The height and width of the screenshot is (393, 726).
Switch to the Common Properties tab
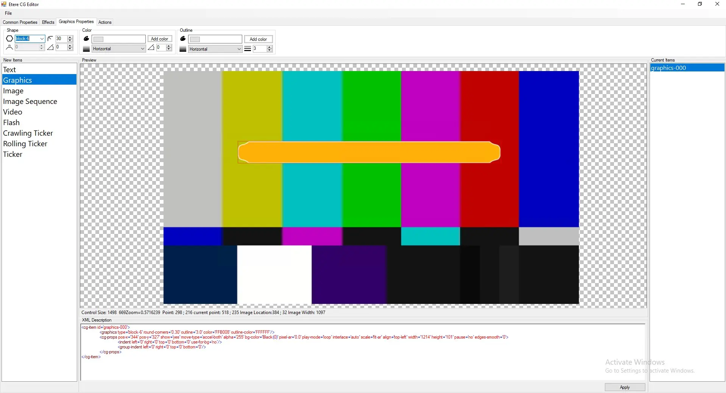(x=20, y=22)
